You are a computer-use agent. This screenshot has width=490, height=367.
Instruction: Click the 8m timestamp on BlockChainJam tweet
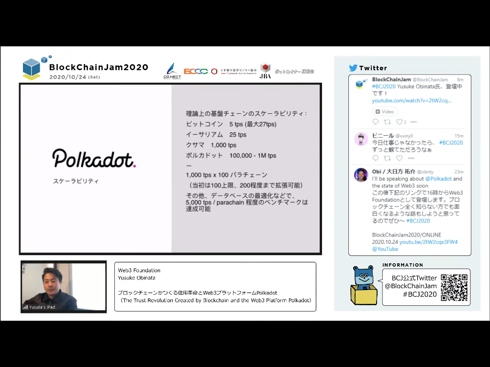pyautogui.click(x=460, y=80)
